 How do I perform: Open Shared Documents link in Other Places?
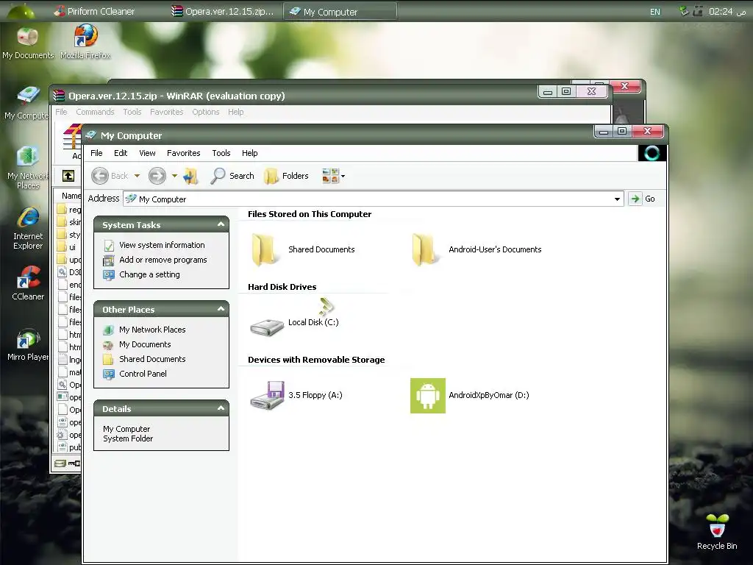152,359
